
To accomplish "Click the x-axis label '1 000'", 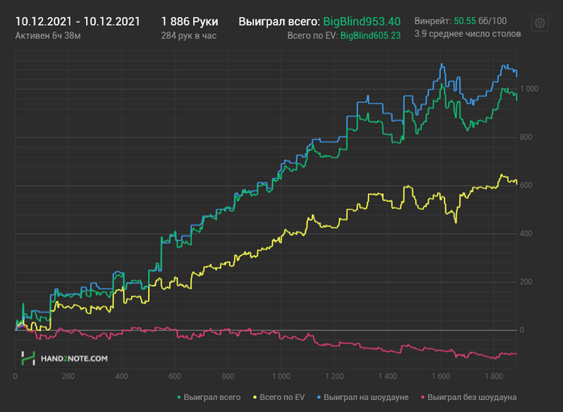I will 281,377.
